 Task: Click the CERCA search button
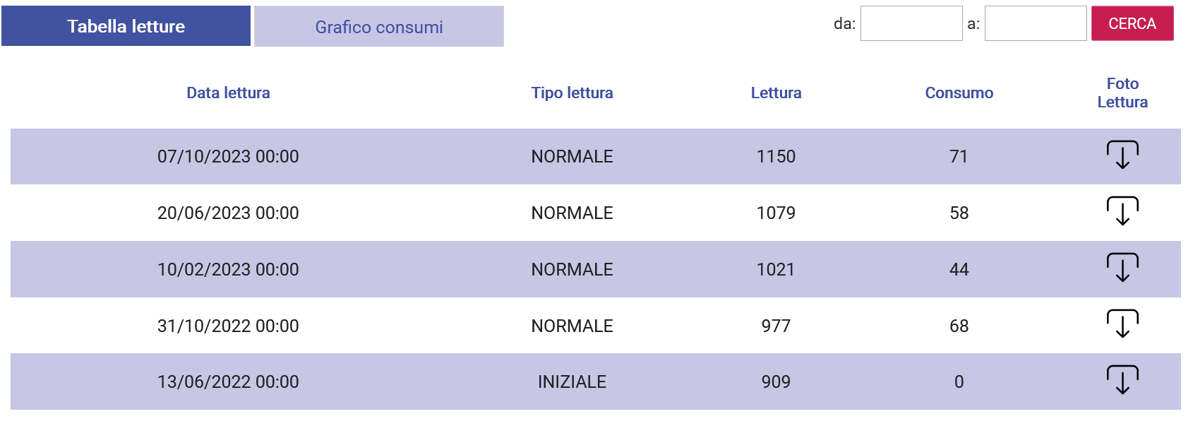point(1132,23)
